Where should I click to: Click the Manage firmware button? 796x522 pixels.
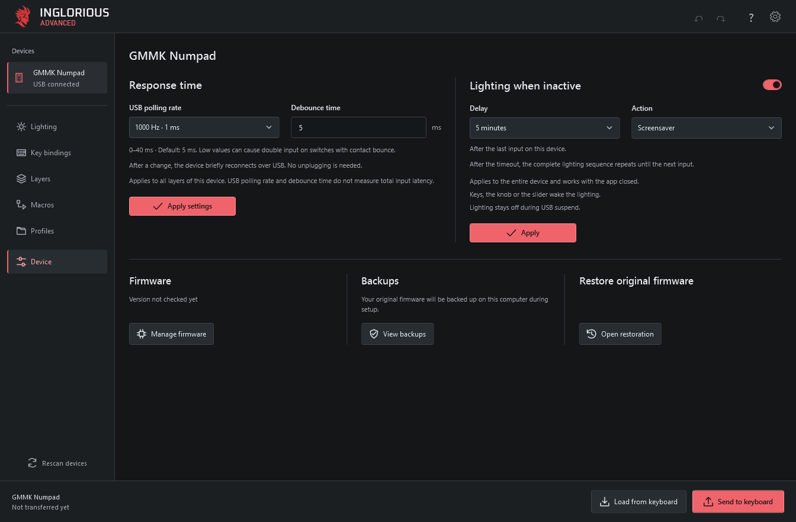coord(171,334)
